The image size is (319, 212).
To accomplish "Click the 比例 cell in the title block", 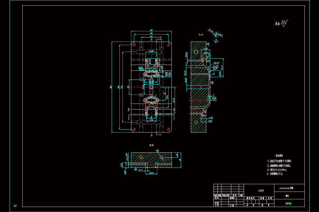I will coord(270,198).
